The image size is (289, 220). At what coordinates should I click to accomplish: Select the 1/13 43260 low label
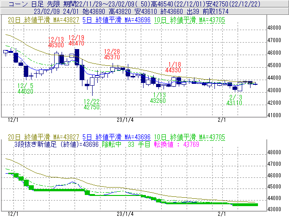pos(158,98)
